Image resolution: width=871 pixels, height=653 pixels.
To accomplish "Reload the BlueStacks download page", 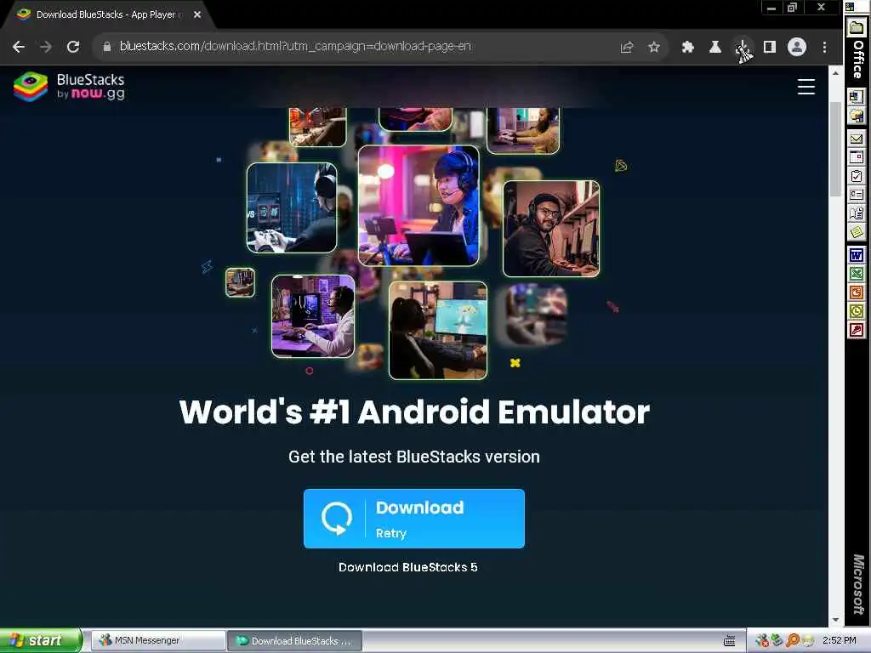I will 73,47.
